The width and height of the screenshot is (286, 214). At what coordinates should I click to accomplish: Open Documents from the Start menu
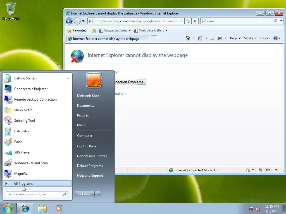pos(85,106)
